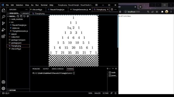Open the Source Control view
Image resolution: width=174 pixels, height=97 pixels.
[4, 23]
